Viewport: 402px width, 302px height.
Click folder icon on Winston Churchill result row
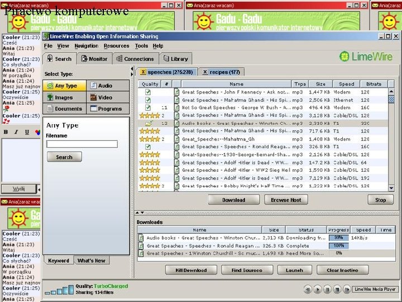[x=149, y=123]
